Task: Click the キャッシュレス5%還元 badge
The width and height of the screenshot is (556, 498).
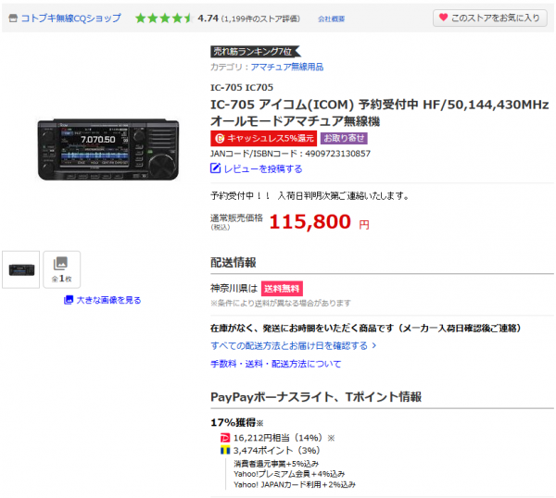Action: (263, 138)
